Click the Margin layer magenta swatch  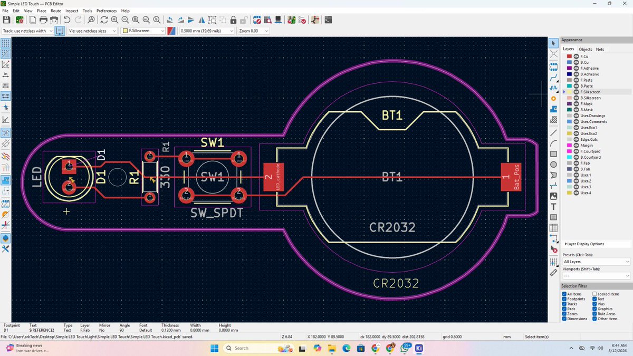570,145
